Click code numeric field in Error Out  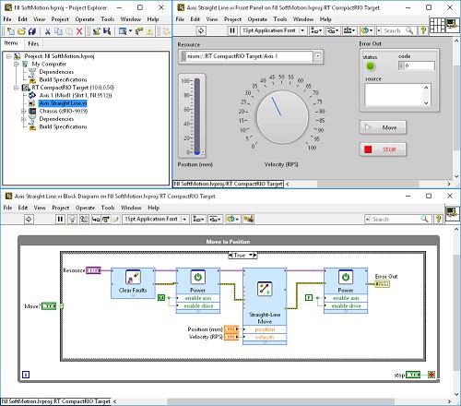coord(417,66)
